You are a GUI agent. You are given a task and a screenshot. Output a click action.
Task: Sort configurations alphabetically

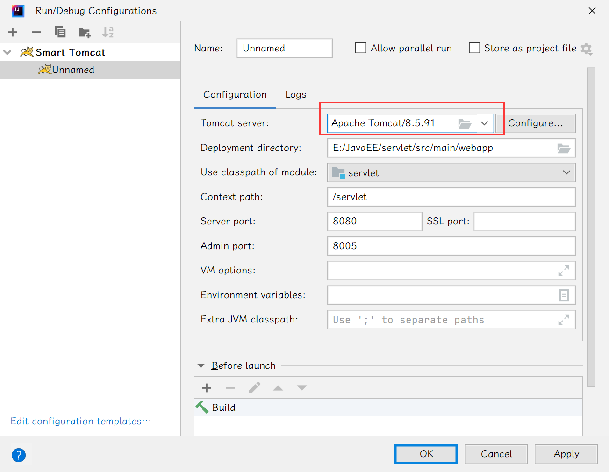[108, 32]
